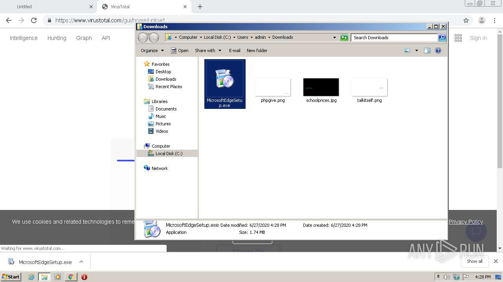Click the search magnifier in Downloads window
This screenshot has width=503, height=282.
[442, 38]
